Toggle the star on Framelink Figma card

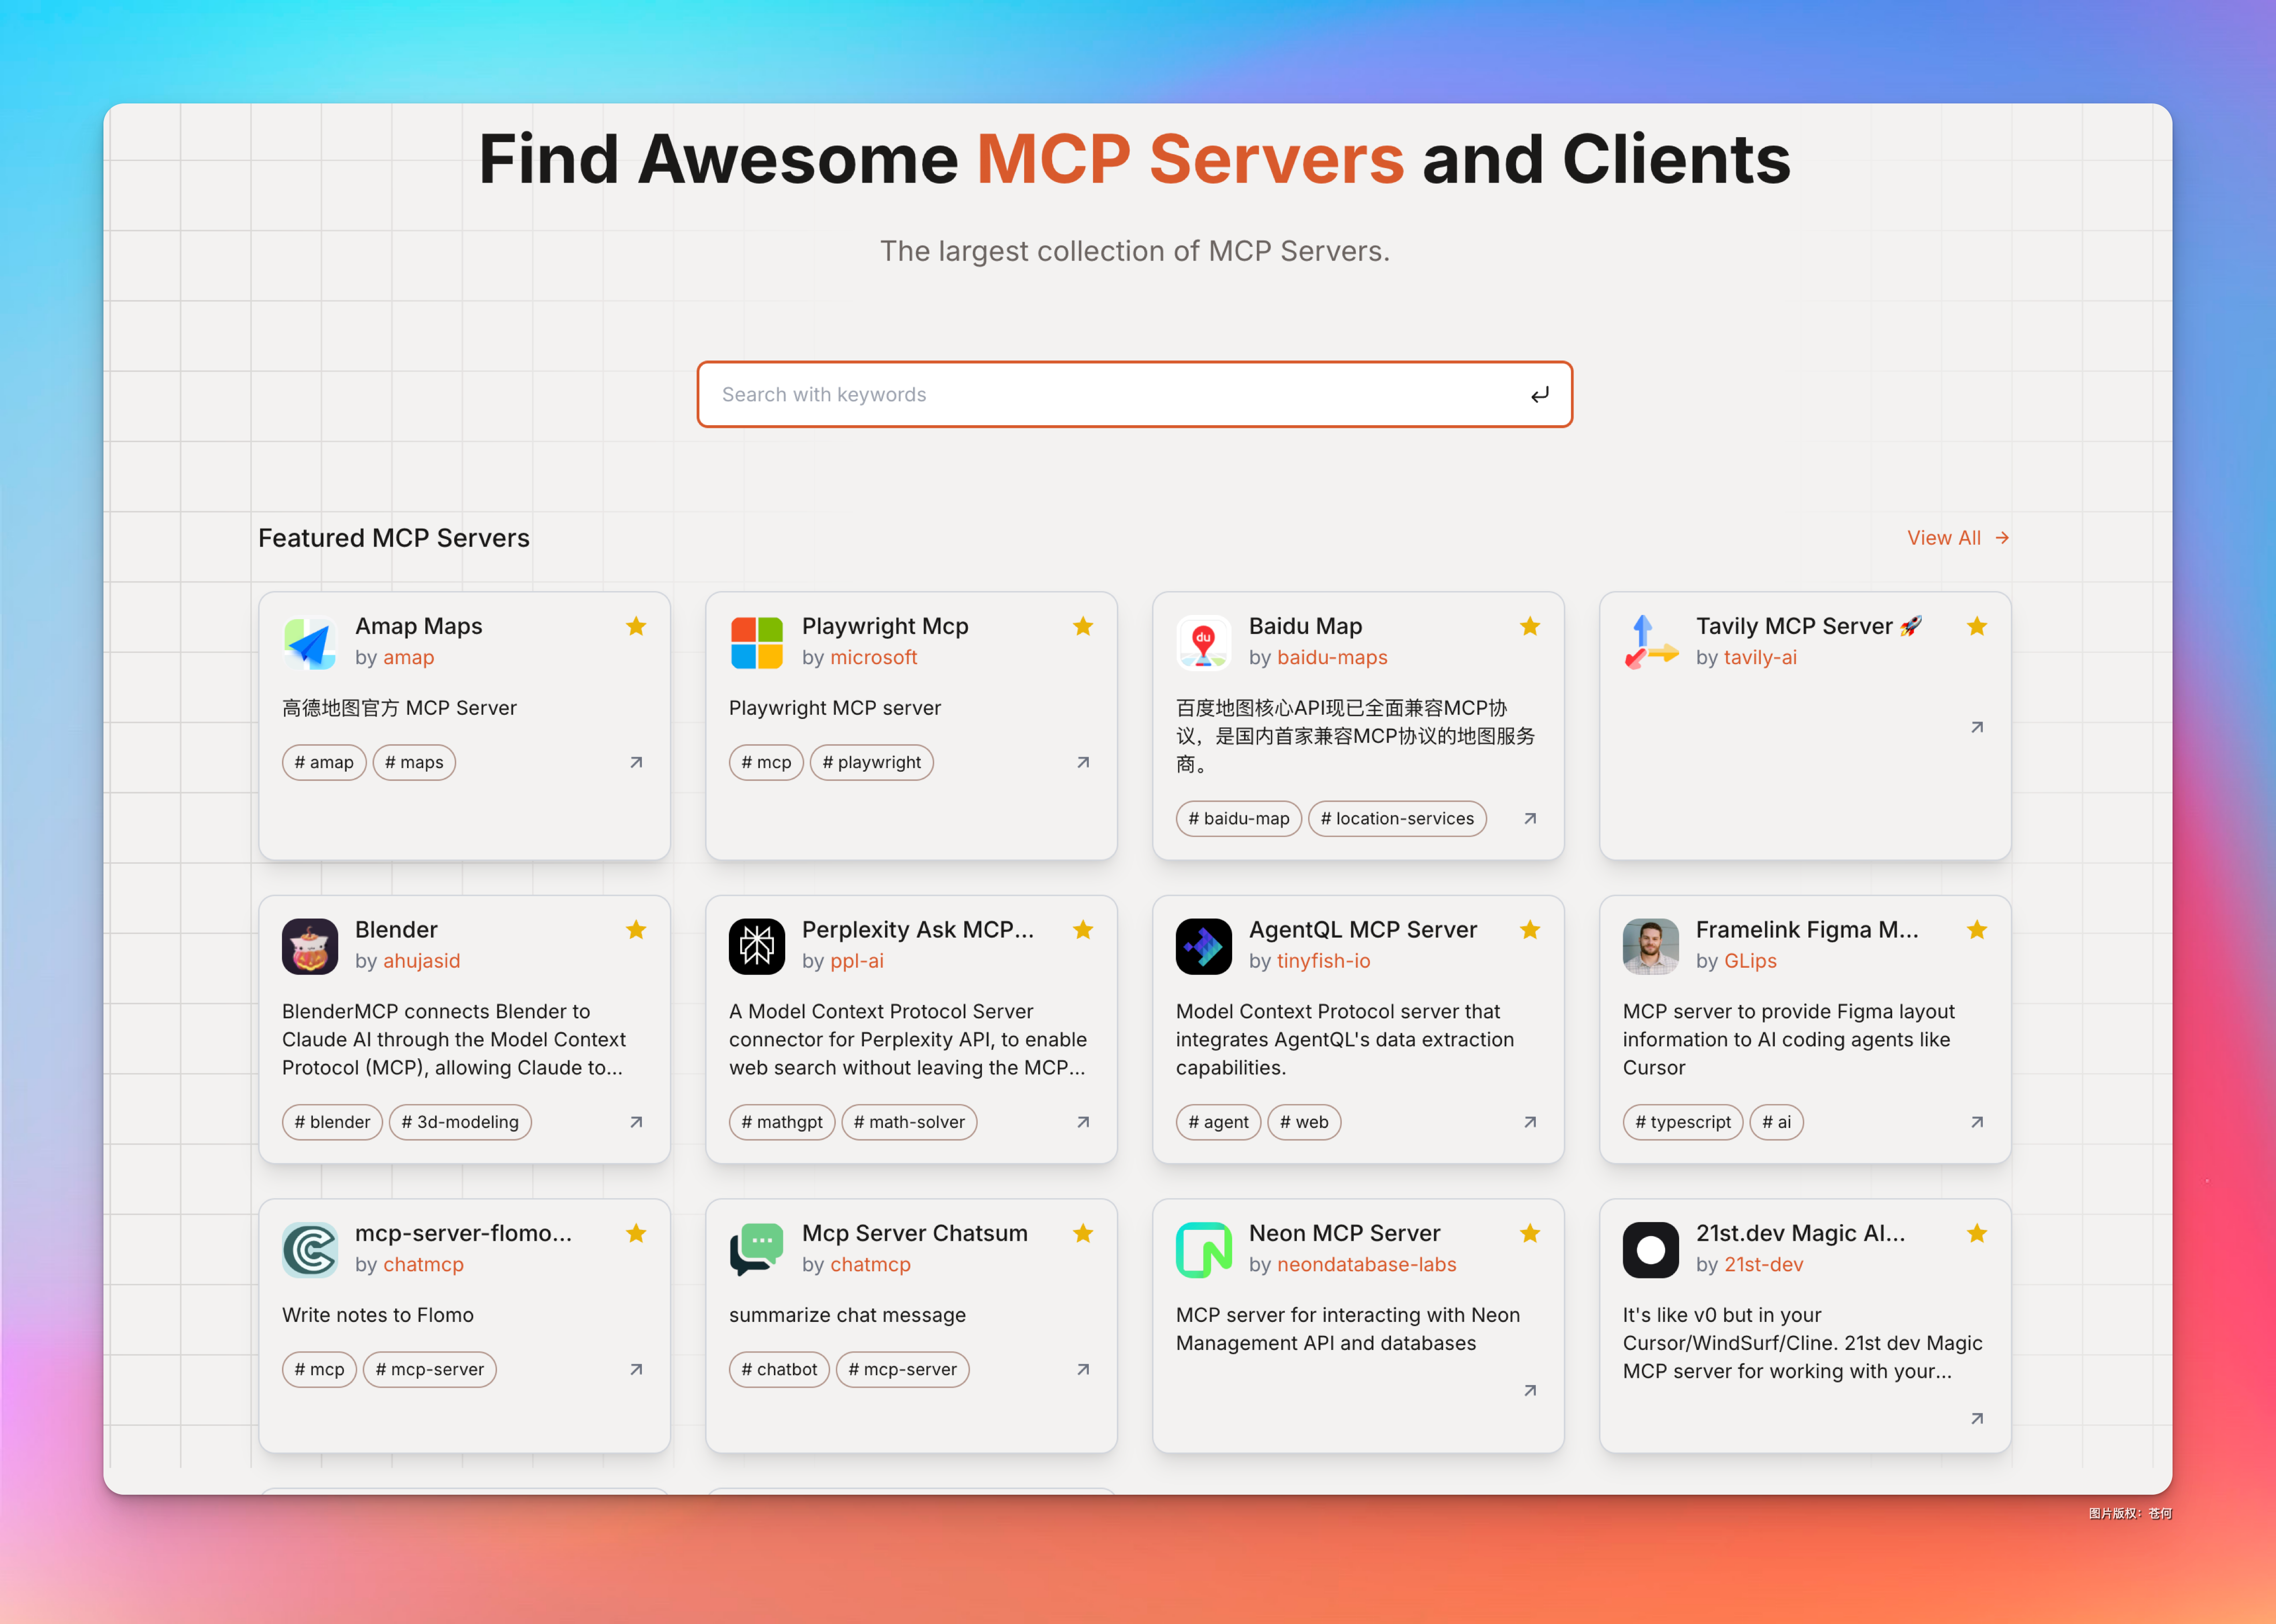pyautogui.click(x=1976, y=929)
